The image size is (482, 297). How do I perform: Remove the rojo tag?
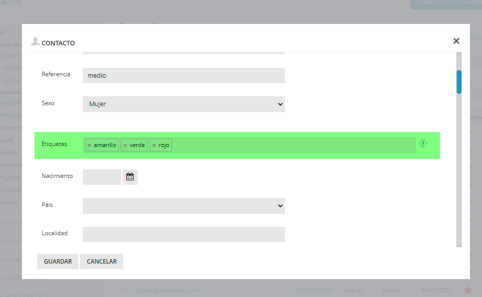pyautogui.click(x=154, y=146)
